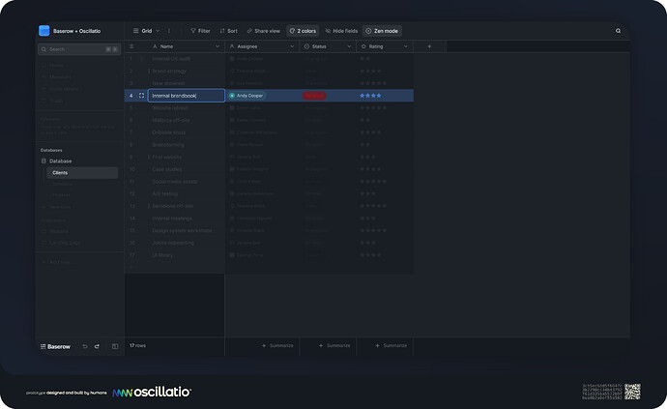Collapse the sidebar with the panel icon
Screen dimensions: 667x409
(x=115, y=347)
